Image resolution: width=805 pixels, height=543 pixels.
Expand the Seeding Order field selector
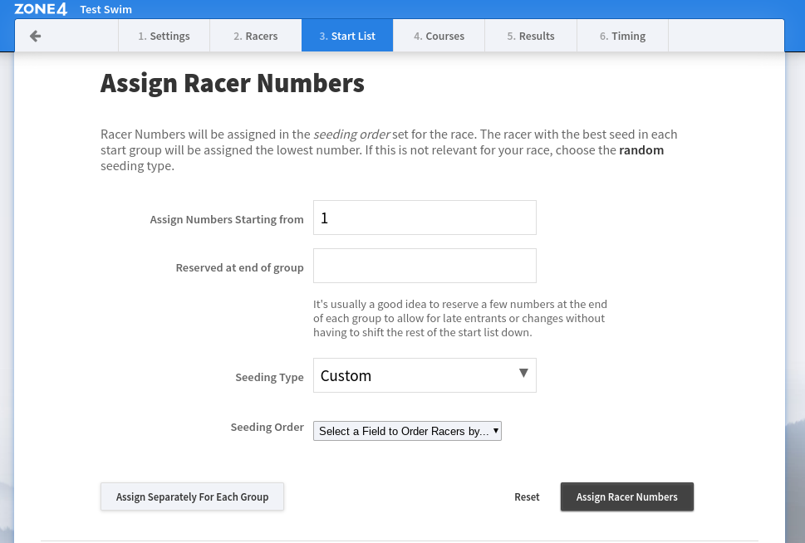click(407, 431)
